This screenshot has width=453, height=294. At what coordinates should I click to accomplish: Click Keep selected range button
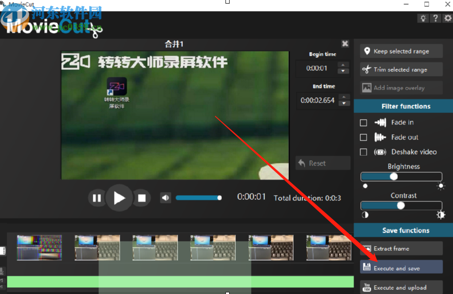click(x=401, y=51)
